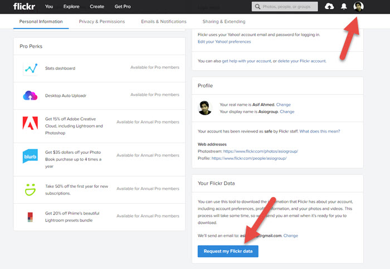
Task: Click Adobe Creative Cloud discount text
Action: [74, 126]
